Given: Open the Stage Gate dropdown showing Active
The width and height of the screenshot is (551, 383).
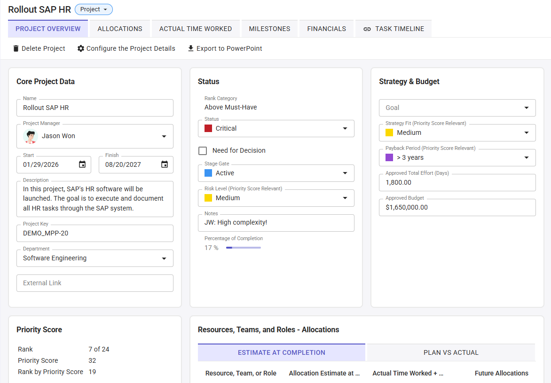Looking at the screenshot, I should 276,173.
